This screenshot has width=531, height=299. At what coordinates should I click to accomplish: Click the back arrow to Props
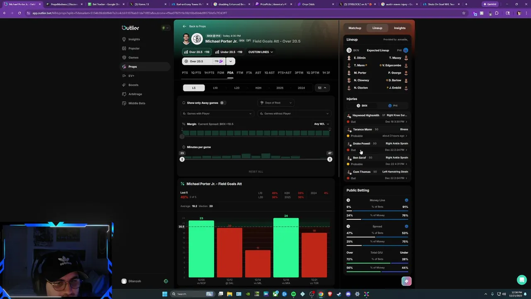tap(185, 26)
